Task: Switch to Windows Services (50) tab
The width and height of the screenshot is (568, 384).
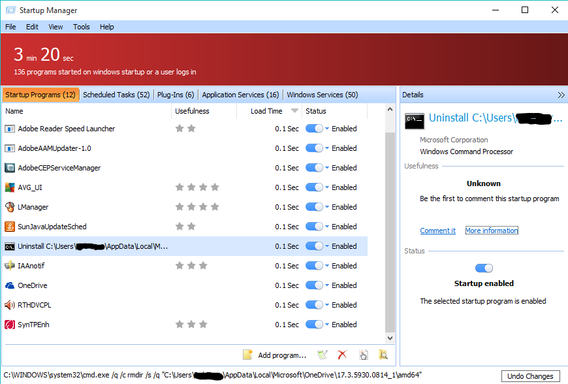Action: coord(323,95)
